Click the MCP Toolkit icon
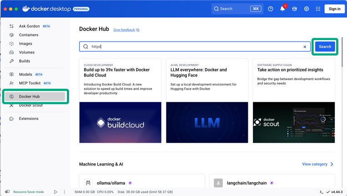Screen dimensions: 347x196 (11, 83)
